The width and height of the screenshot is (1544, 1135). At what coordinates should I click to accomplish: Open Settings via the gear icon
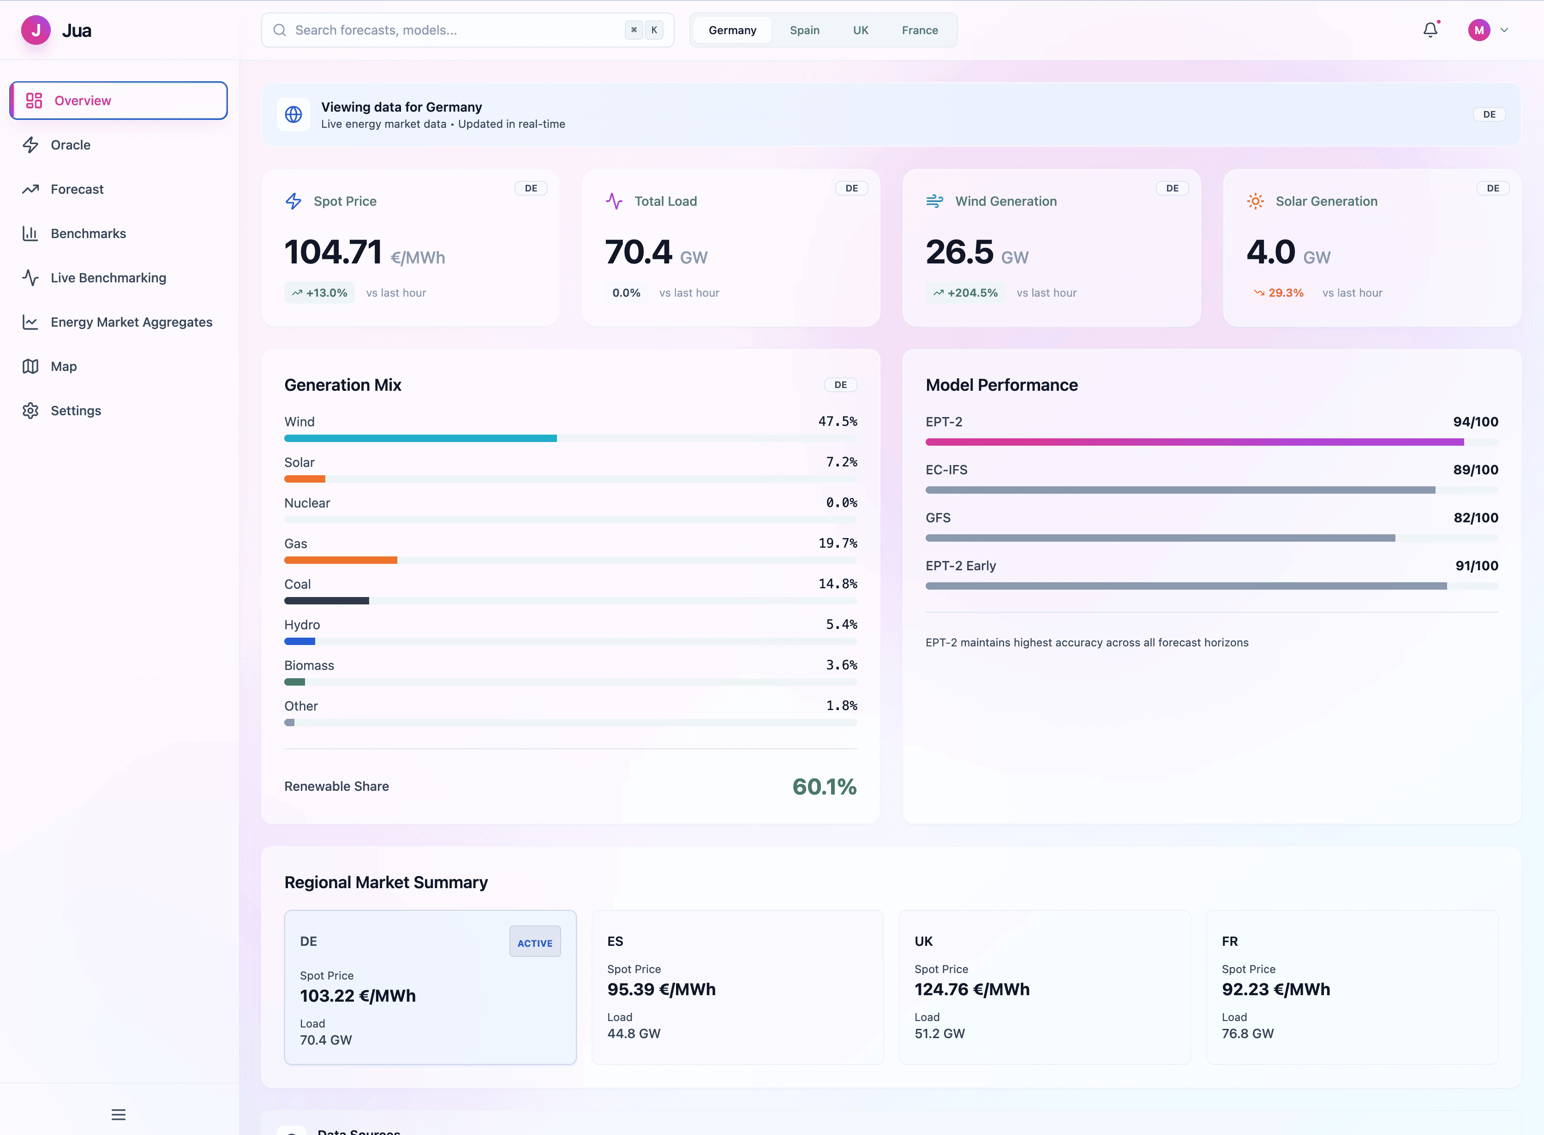[30, 411]
